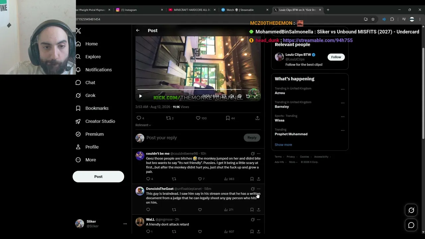The height and width of the screenshot is (239, 425).
Task: Open Grok icon on couldn't be me reply
Action: click(x=253, y=154)
